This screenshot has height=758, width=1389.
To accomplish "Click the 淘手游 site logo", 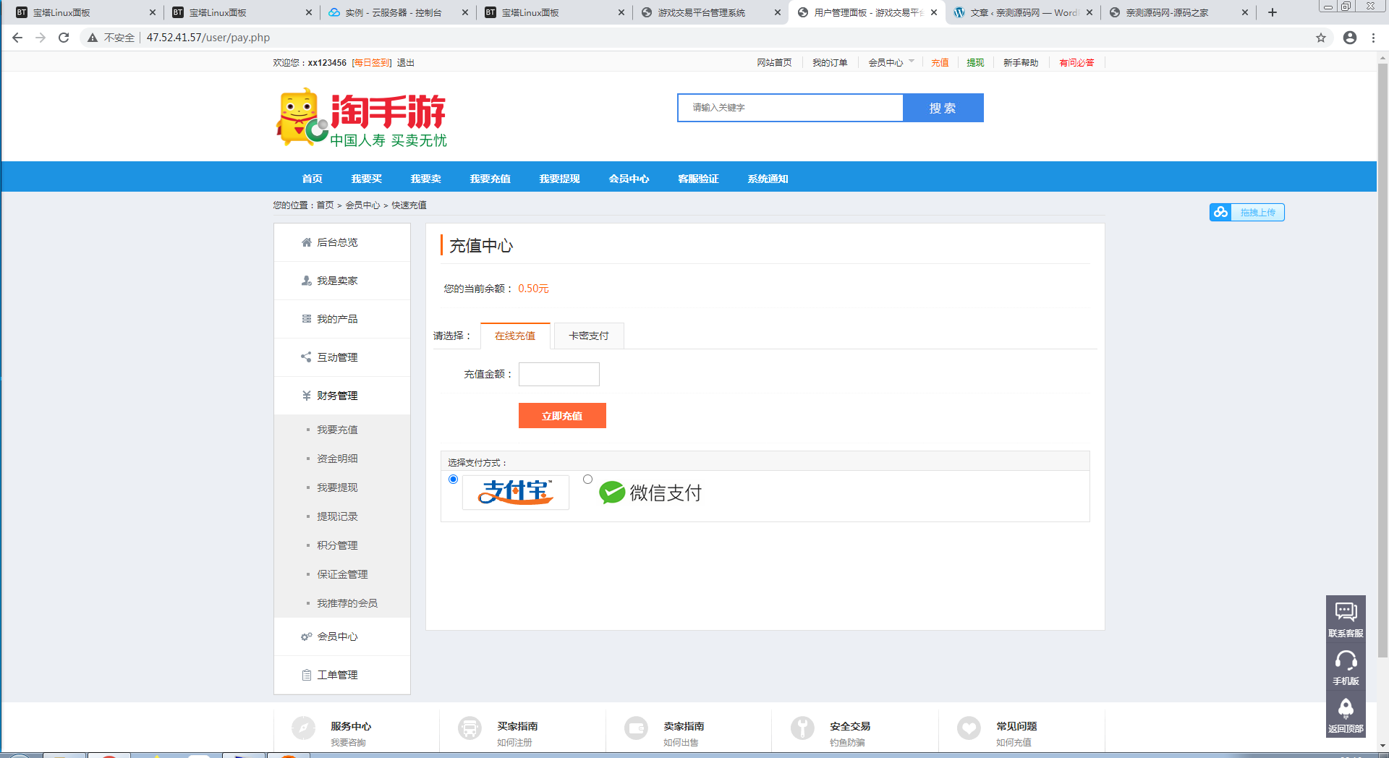I will point(362,118).
